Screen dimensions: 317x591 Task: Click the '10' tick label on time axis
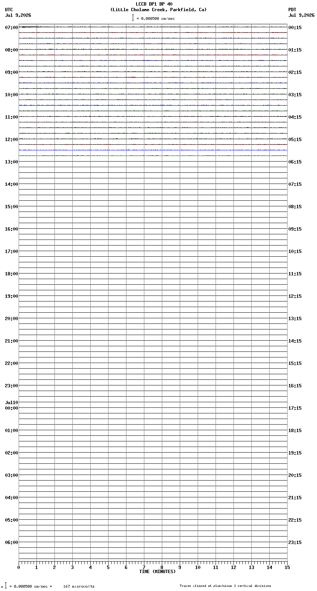(x=198, y=567)
